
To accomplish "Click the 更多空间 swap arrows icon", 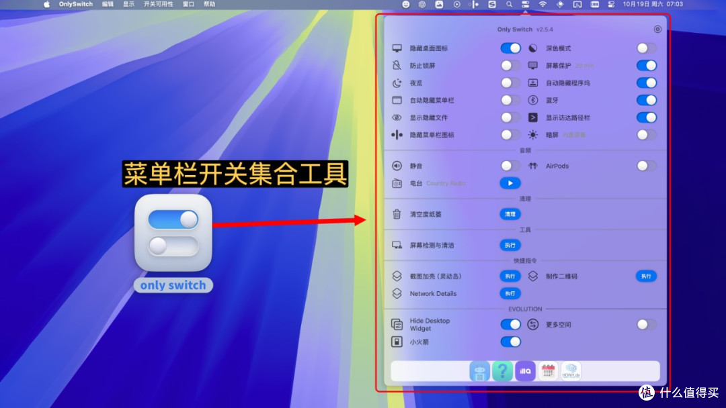I will pyautogui.click(x=533, y=324).
